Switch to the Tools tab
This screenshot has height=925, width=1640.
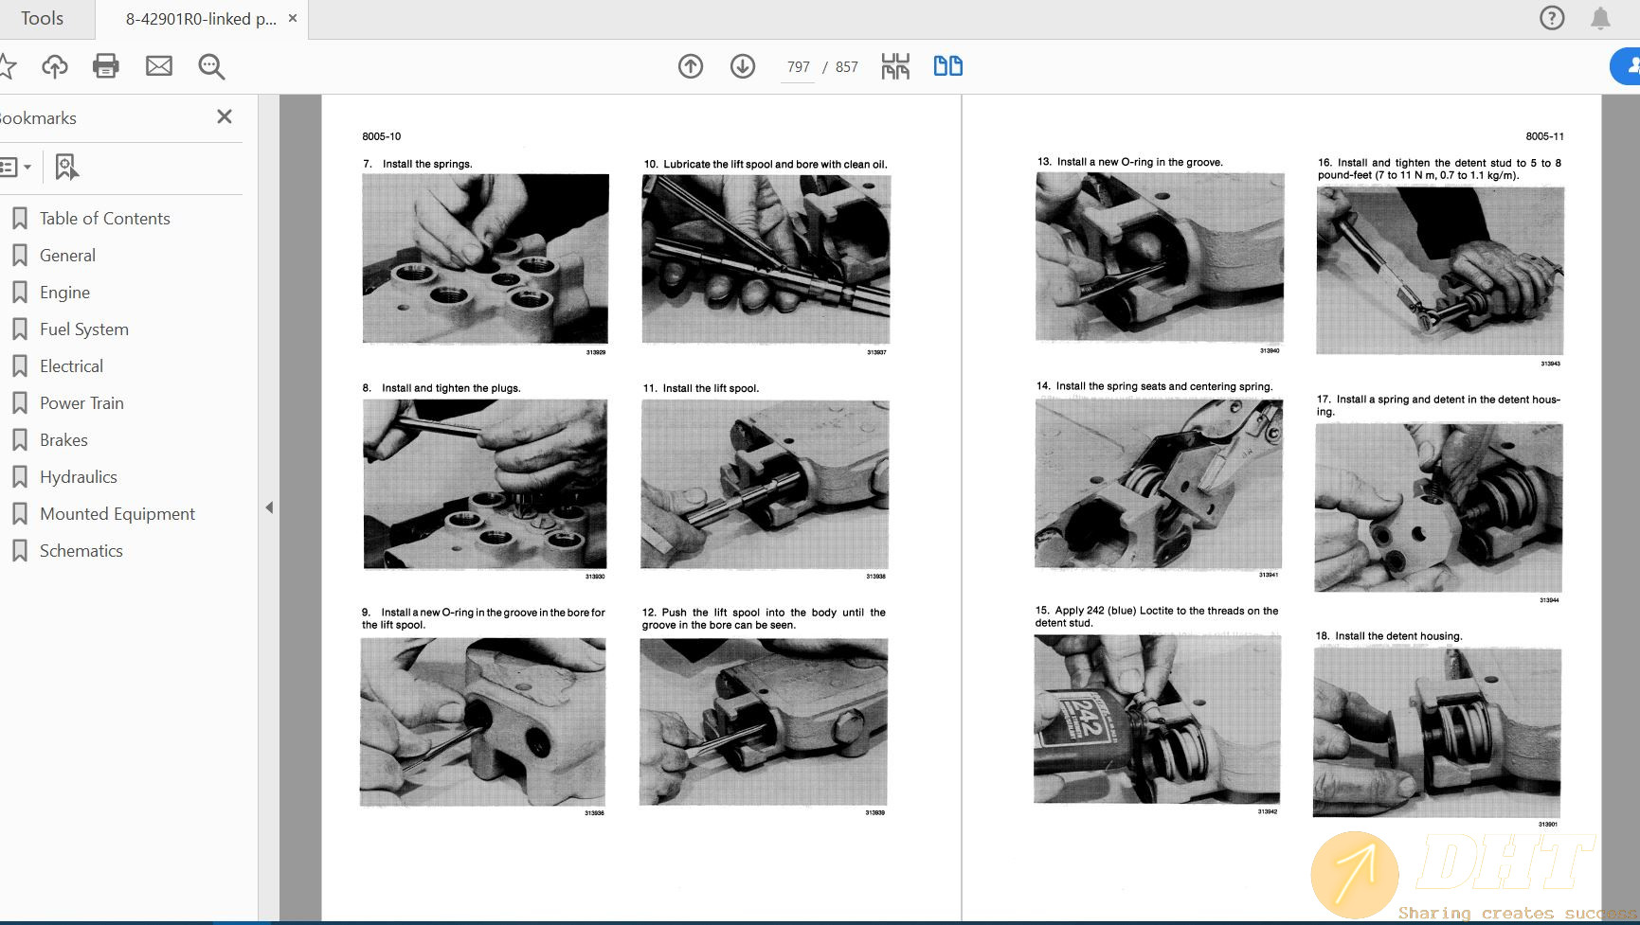[x=43, y=19]
